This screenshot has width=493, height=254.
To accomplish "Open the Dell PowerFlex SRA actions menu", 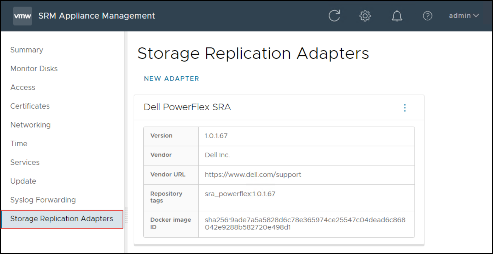I will (x=405, y=108).
